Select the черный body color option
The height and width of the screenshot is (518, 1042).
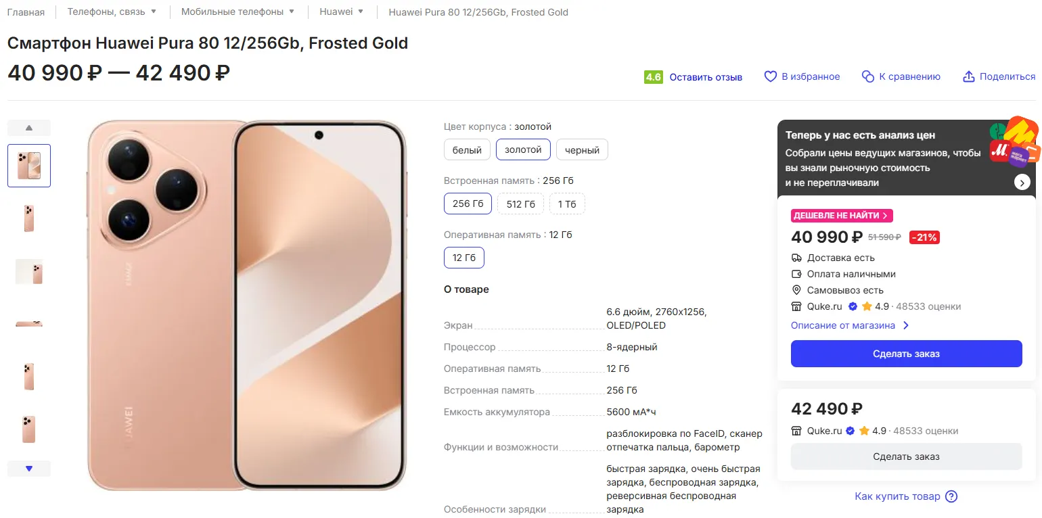tap(582, 150)
